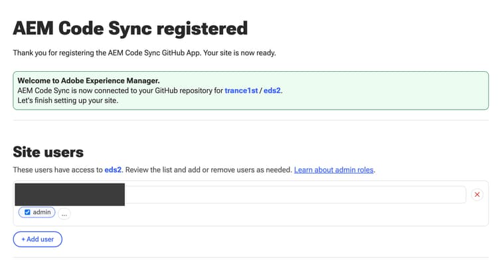Screen dimensions: 498x260
Task: Click the user email input field
Action: point(240,194)
